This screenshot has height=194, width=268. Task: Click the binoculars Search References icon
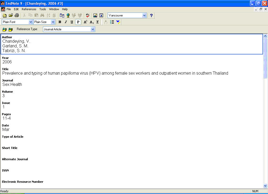42,15
